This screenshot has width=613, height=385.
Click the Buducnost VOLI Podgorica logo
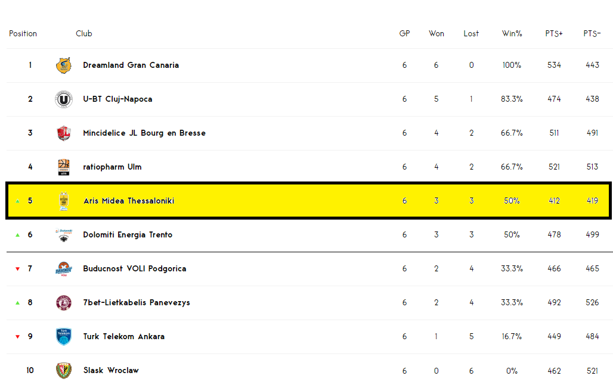(64, 269)
